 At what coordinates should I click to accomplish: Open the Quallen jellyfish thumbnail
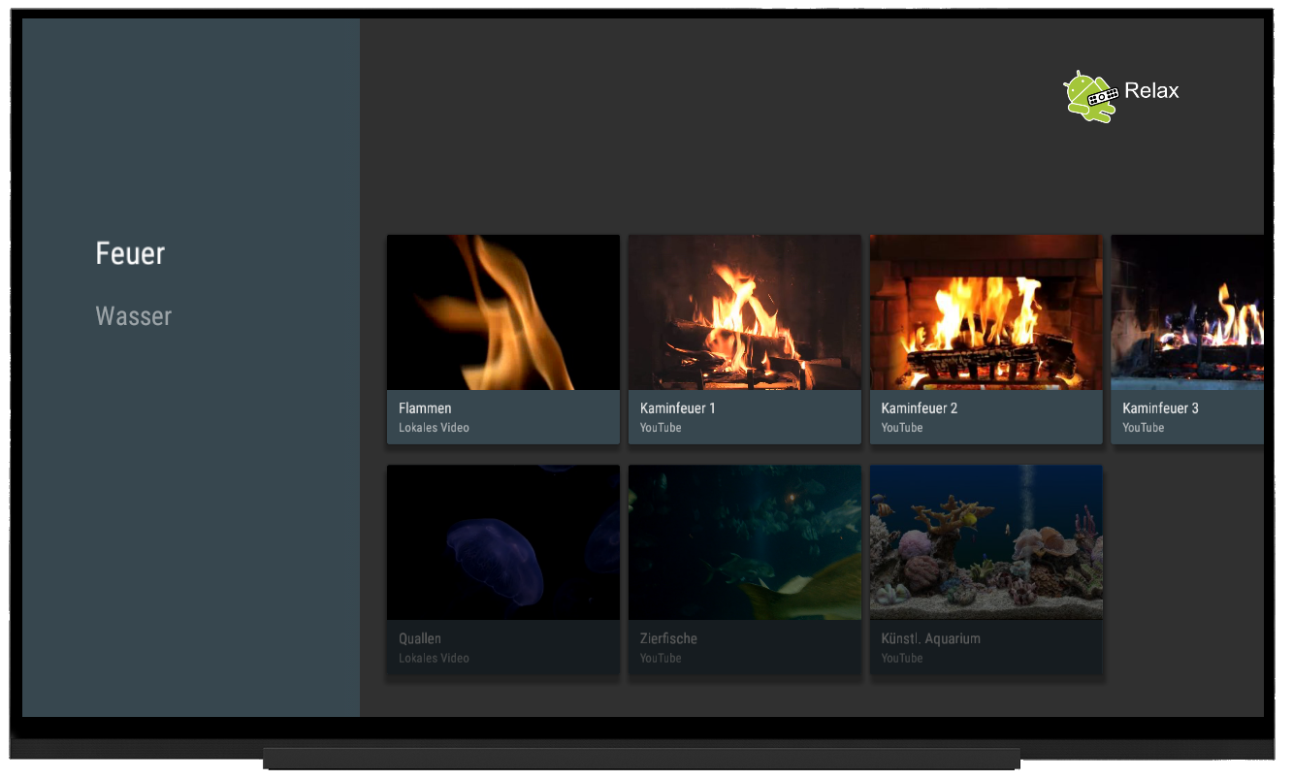[502, 542]
